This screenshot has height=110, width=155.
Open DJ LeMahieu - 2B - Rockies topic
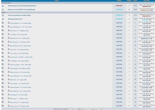coord(19,61)
